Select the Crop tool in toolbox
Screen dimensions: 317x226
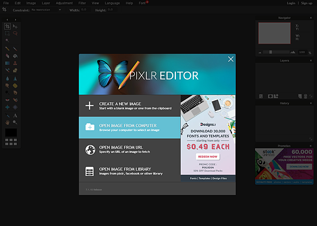click(7, 26)
